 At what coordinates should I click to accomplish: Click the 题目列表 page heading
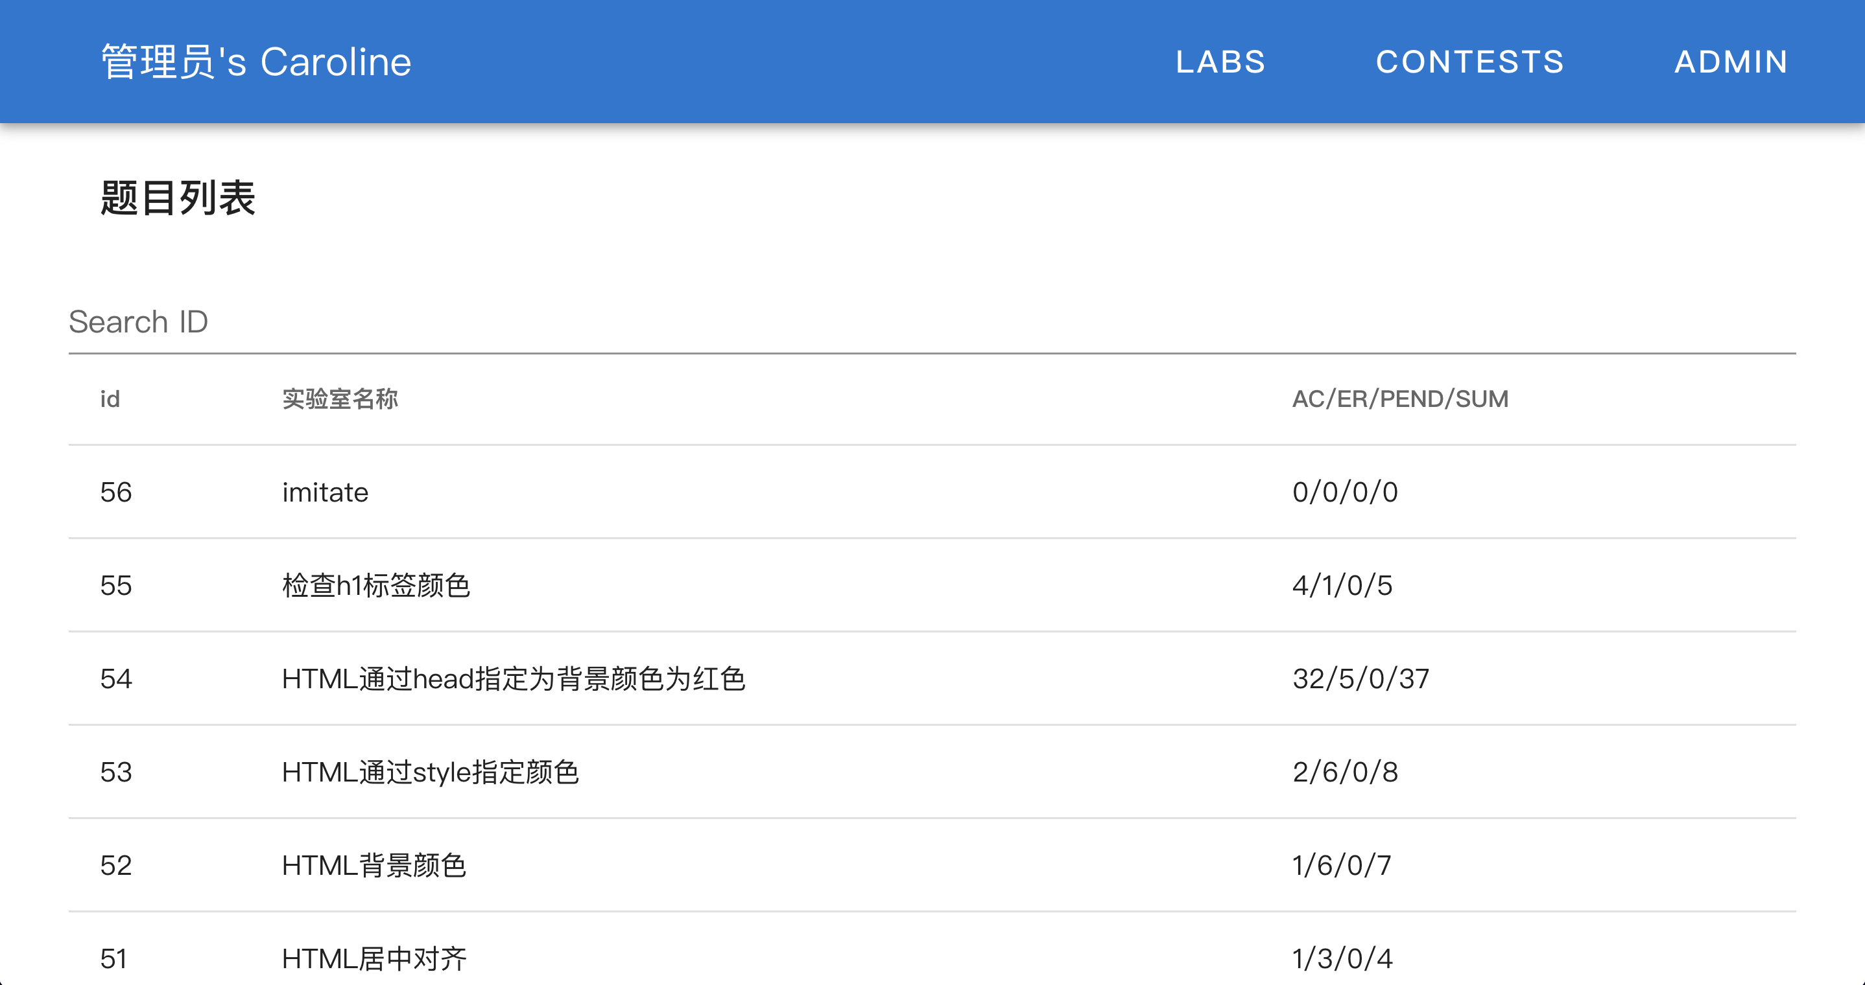tap(178, 198)
